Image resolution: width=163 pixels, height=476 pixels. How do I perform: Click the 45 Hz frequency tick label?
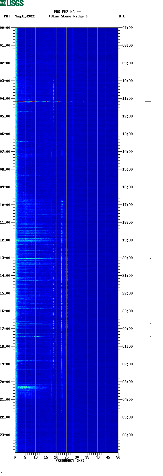108,457
